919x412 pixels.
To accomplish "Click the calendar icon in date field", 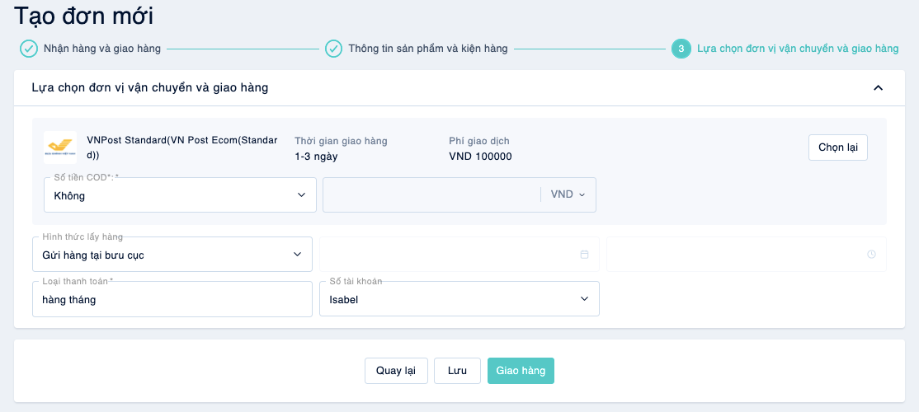I will click(x=584, y=254).
